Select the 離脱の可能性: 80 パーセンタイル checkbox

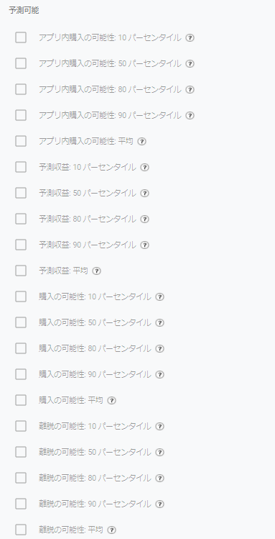click(21, 478)
